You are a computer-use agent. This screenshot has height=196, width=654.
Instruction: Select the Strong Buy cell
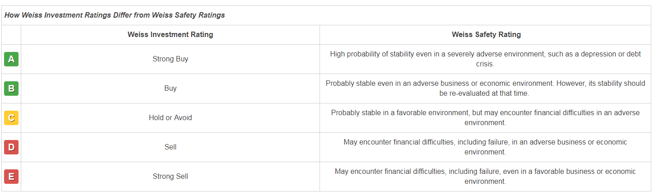click(170, 59)
